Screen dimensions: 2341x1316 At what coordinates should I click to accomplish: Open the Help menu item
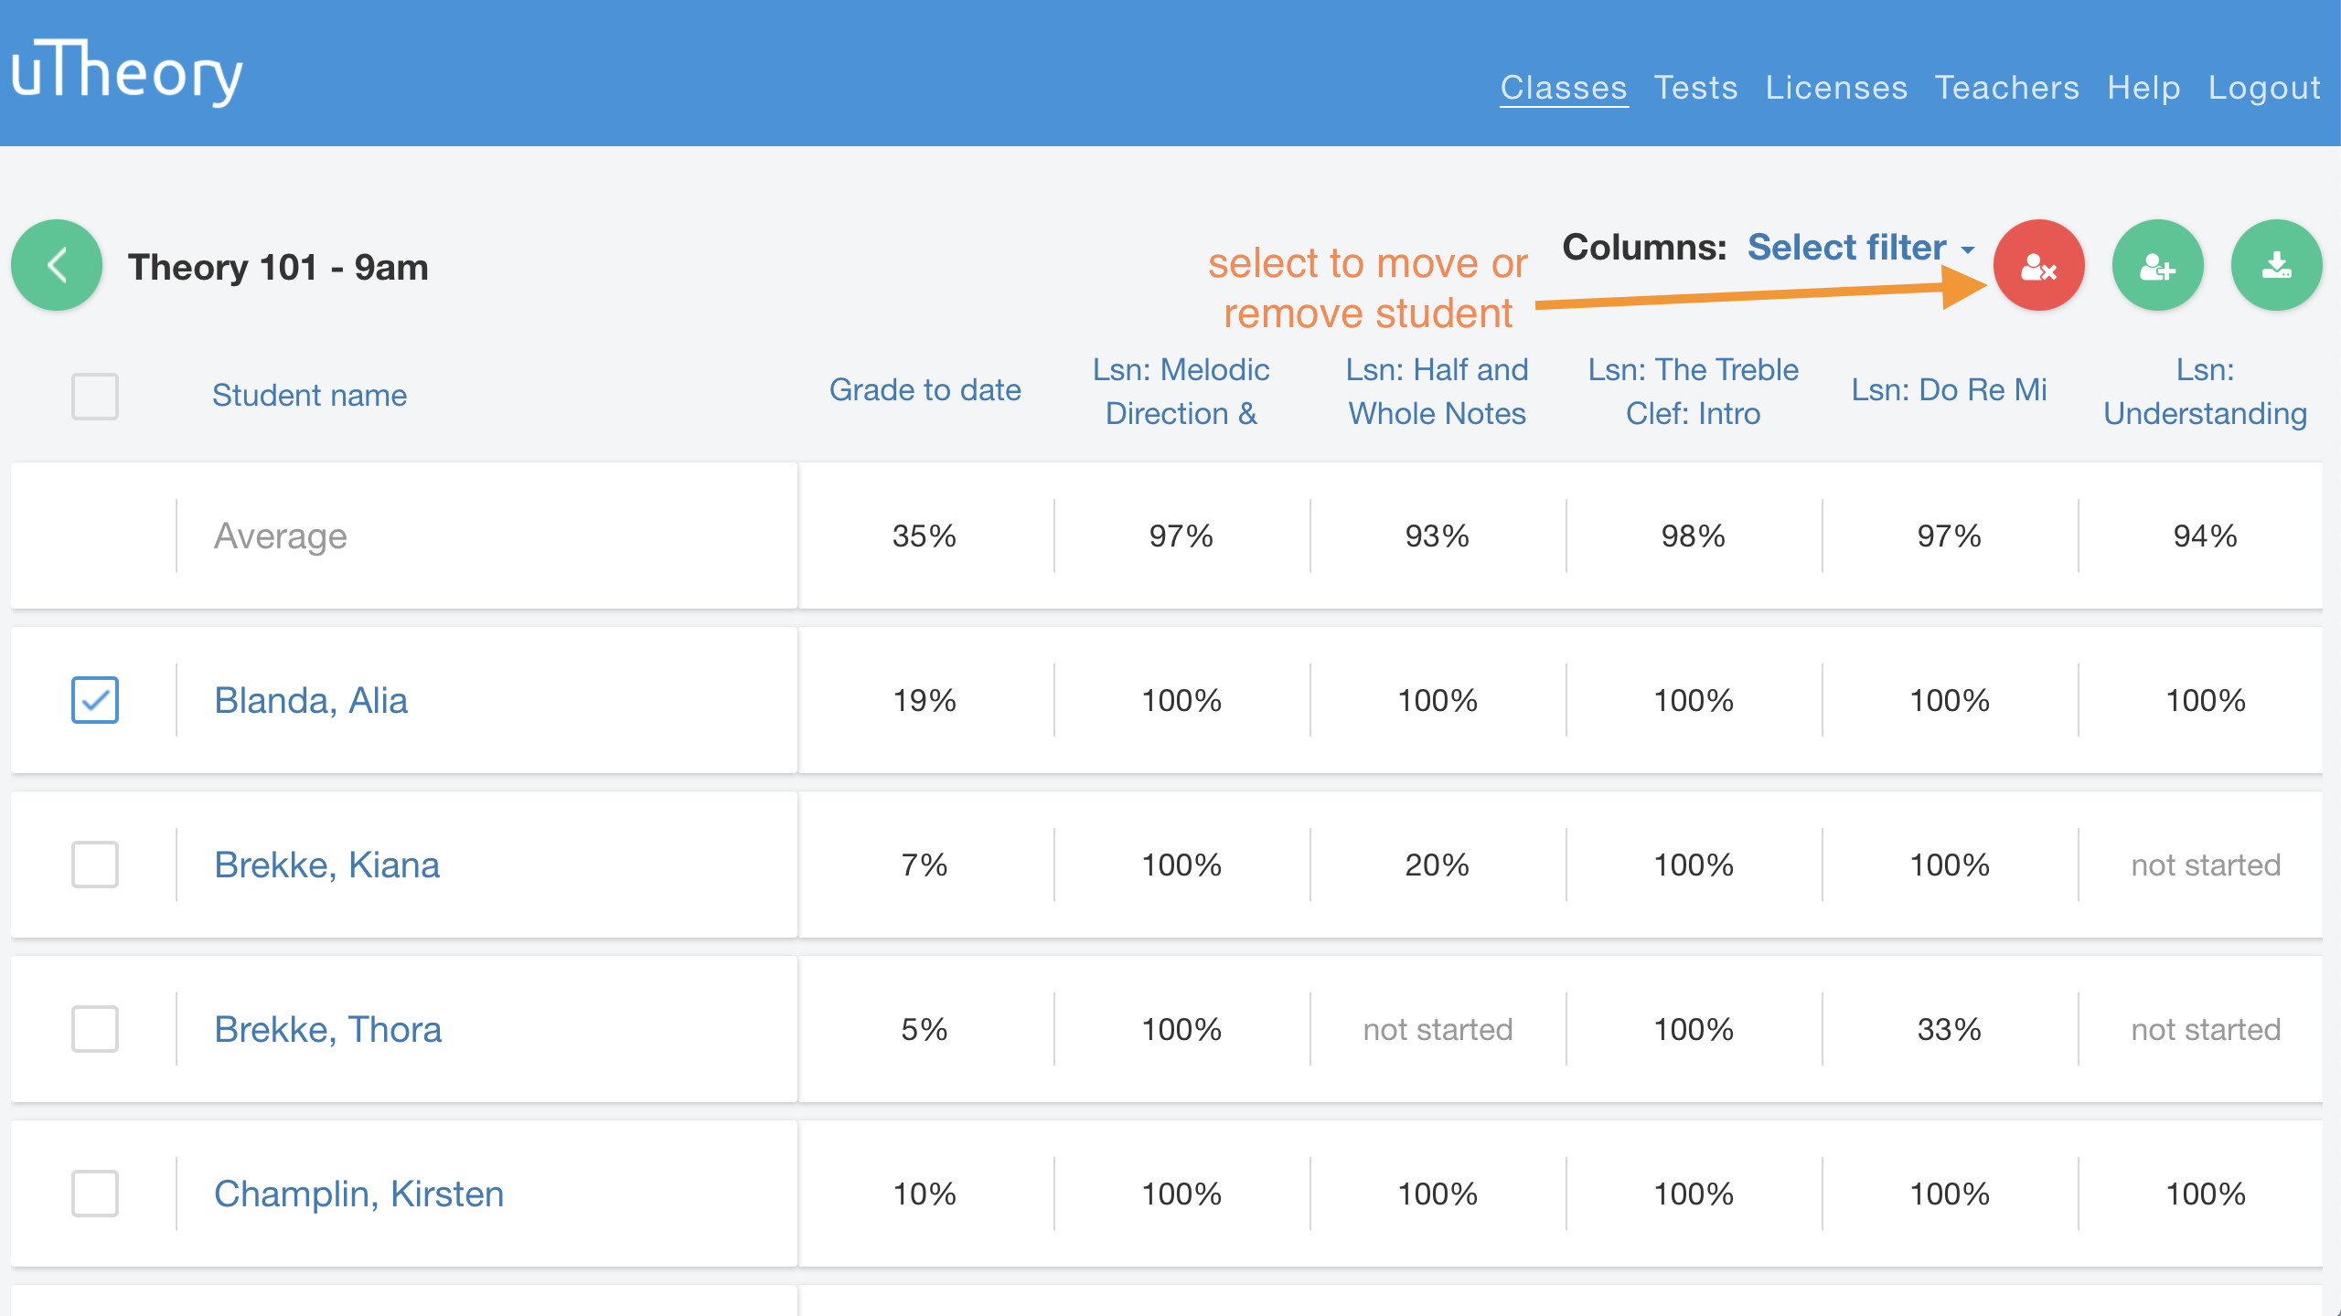[2143, 88]
